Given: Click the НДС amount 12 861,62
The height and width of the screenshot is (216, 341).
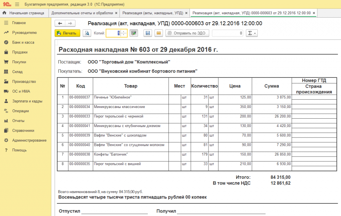Looking at the screenshot, I should 280,183.
